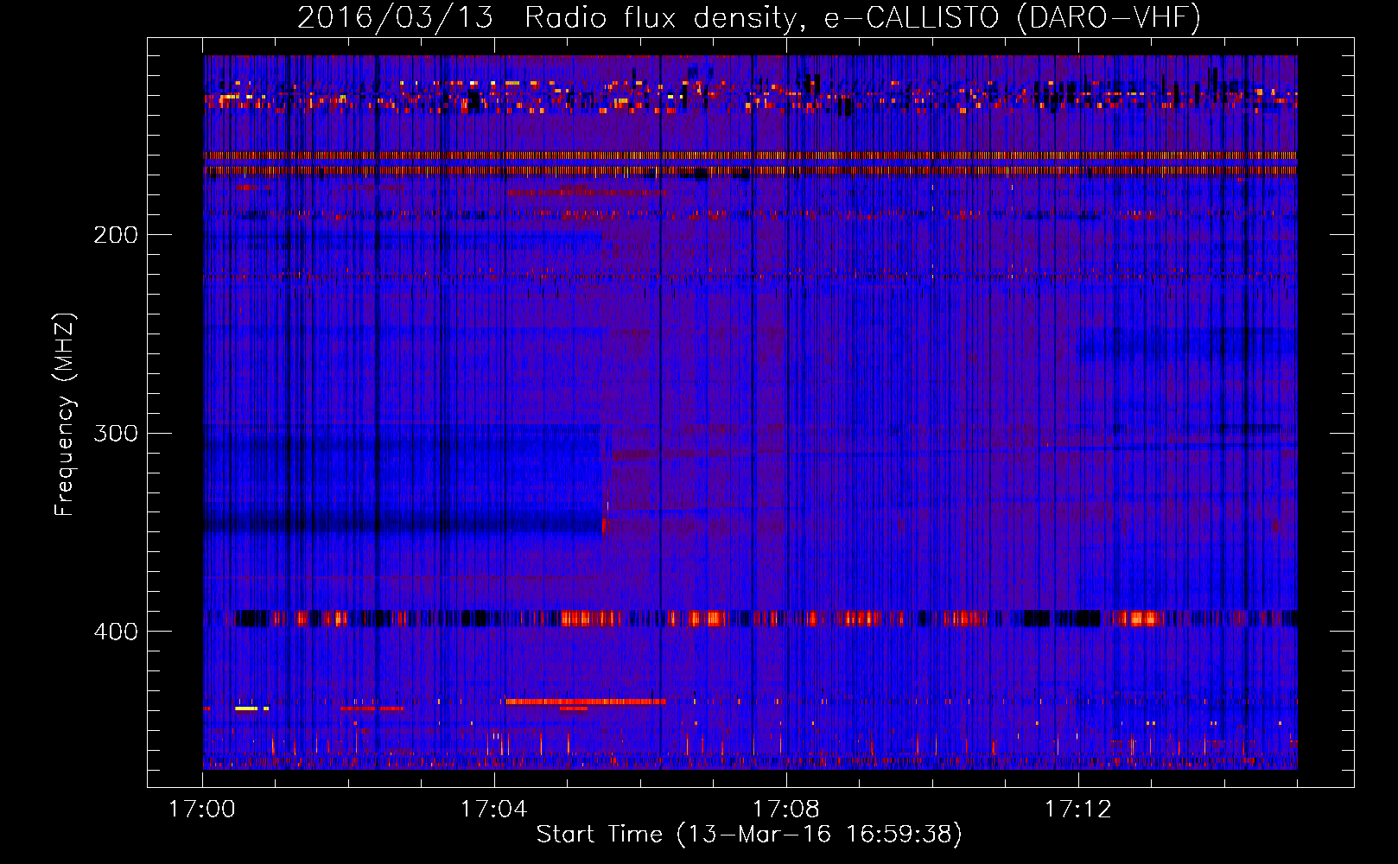Click the bright red burst at 17:13 near 395 MHz
Screen dimensions: 1398x864
point(1143,619)
